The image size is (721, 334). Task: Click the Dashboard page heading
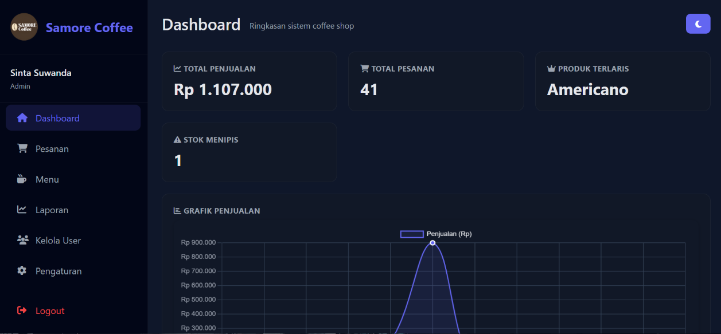pos(201,25)
